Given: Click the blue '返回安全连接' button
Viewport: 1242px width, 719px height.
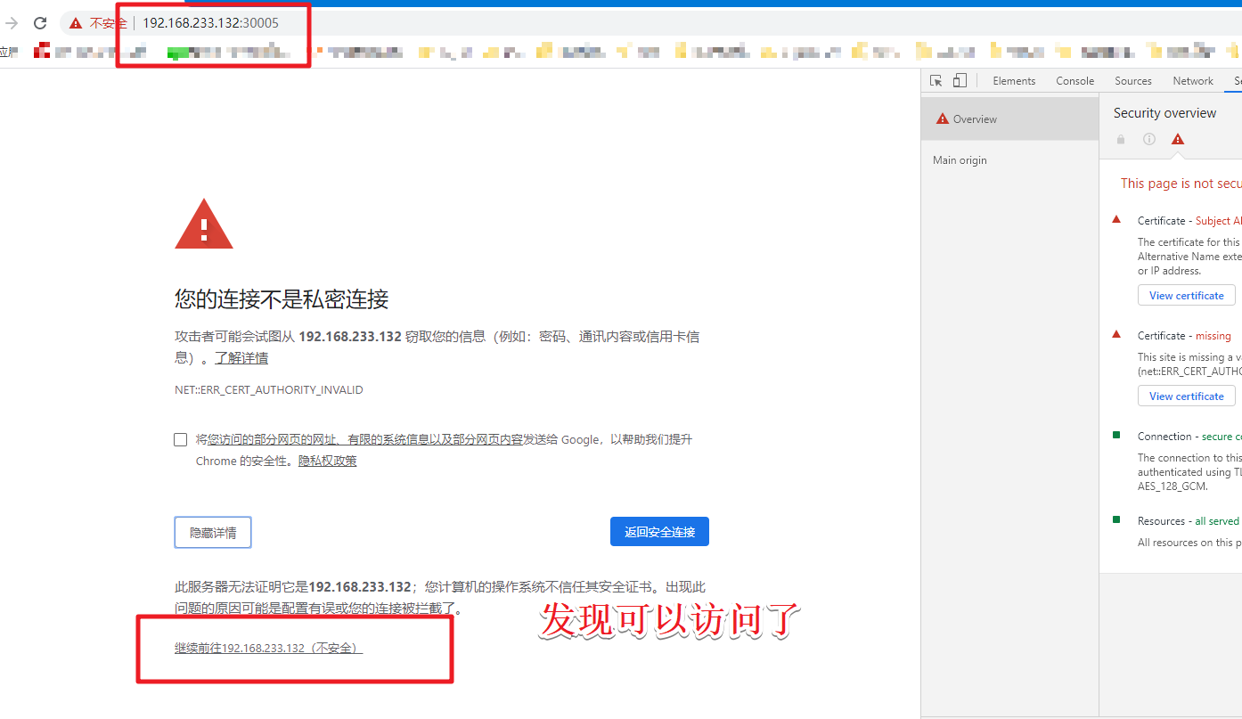Looking at the screenshot, I should click(659, 531).
